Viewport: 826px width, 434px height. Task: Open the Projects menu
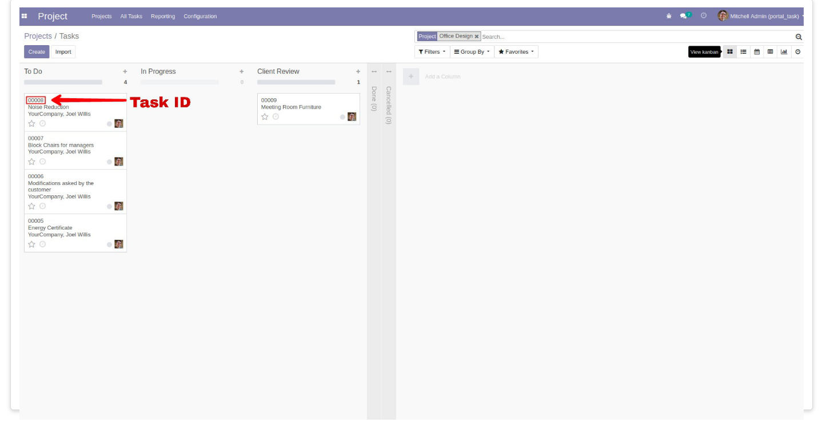pos(102,17)
